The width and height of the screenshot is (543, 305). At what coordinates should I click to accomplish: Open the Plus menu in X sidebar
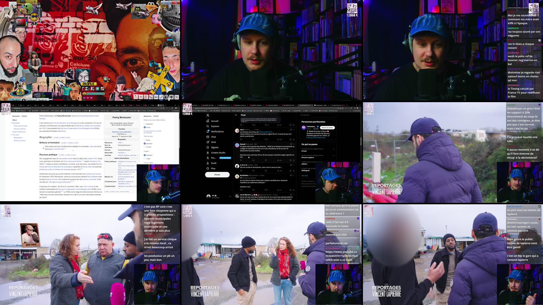coord(213,169)
